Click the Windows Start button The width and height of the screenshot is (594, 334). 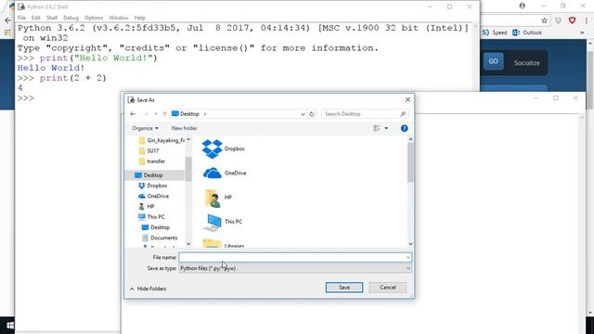click(10, 326)
